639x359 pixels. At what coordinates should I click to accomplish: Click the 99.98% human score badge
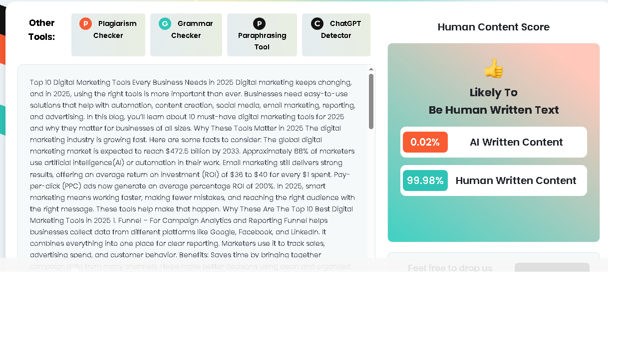pos(425,180)
